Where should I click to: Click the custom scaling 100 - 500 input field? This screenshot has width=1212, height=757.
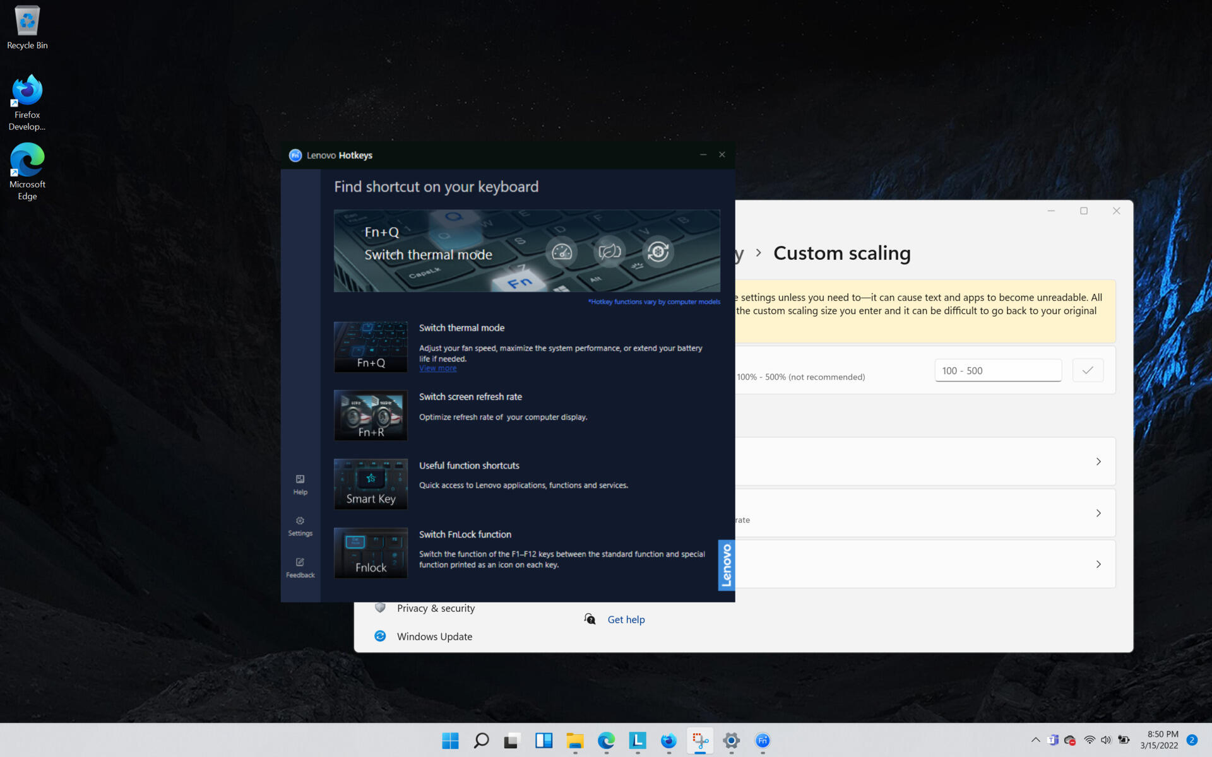(x=998, y=370)
